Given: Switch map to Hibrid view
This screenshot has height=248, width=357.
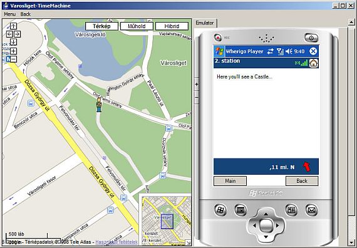Looking at the screenshot, I should point(172,26).
